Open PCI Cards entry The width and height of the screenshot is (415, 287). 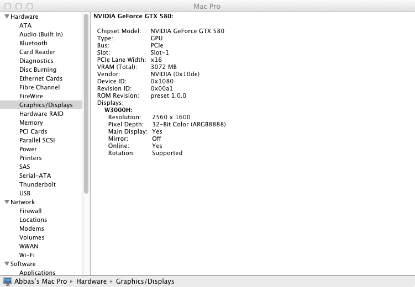point(33,131)
